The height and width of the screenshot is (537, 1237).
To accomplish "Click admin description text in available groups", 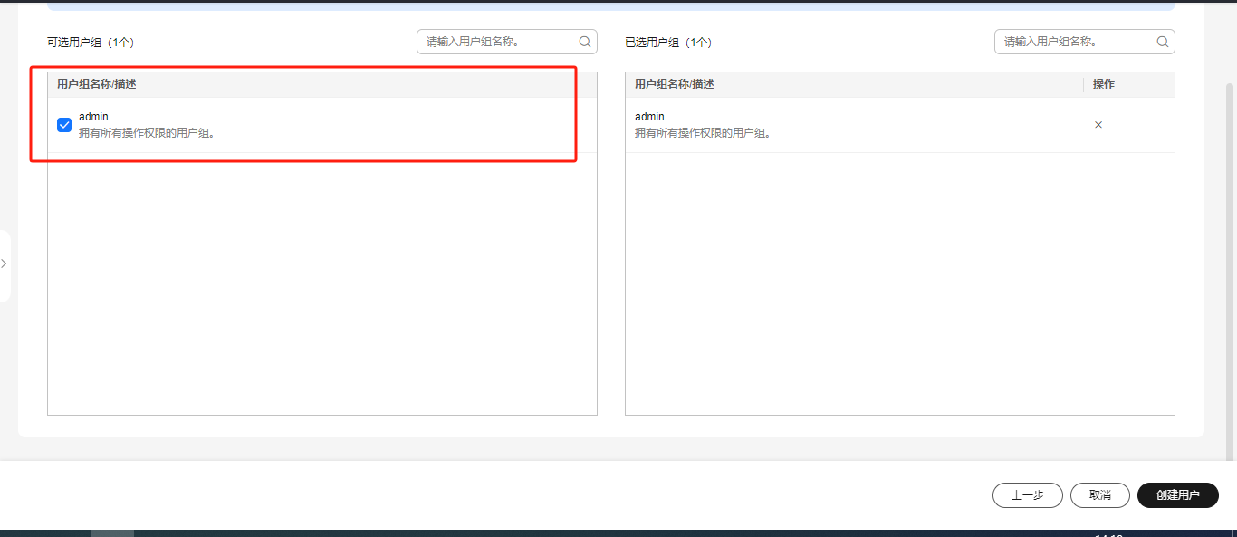I will click(x=147, y=133).
